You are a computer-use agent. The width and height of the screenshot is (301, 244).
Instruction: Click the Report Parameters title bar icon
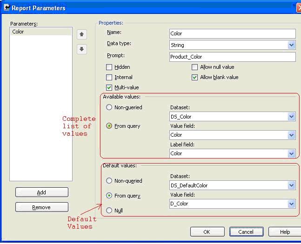click(x=7, y=8)
